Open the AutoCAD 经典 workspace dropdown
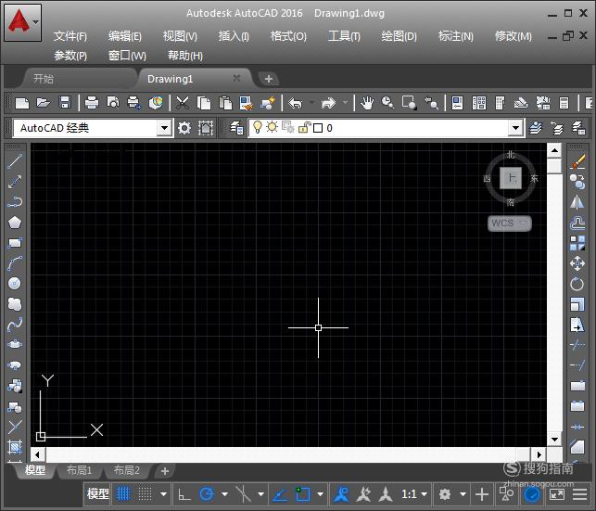596x511 pixels. click(164, 128)
